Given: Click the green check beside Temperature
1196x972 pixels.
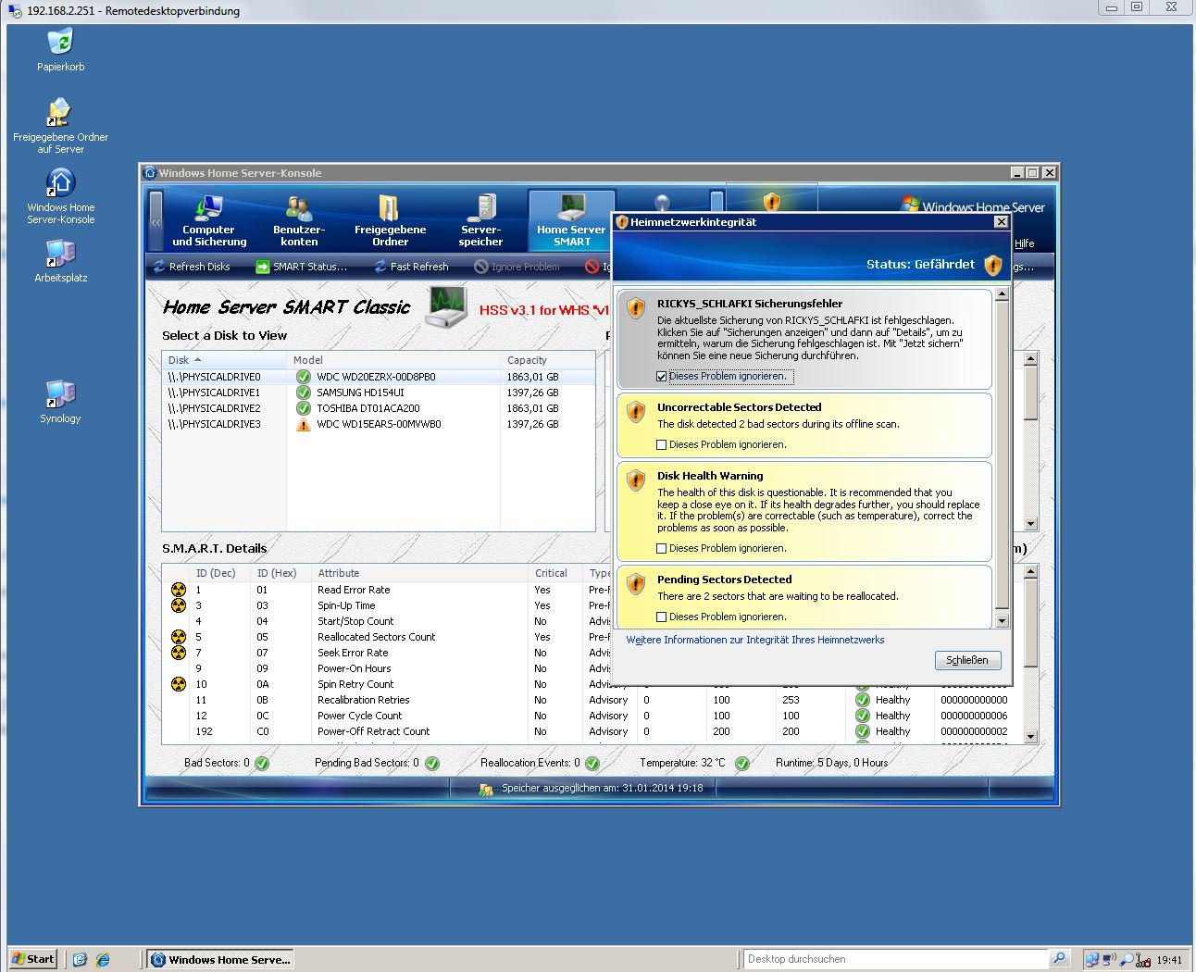Looking at the screenshot, I should [742, 764].
